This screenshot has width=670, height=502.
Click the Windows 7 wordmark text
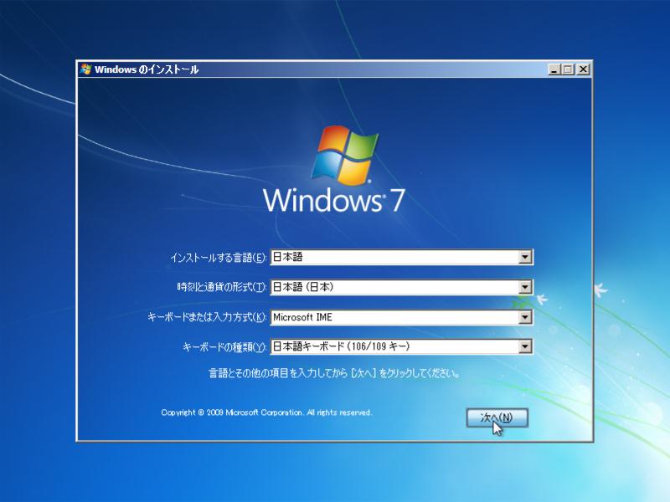(334, 201)
